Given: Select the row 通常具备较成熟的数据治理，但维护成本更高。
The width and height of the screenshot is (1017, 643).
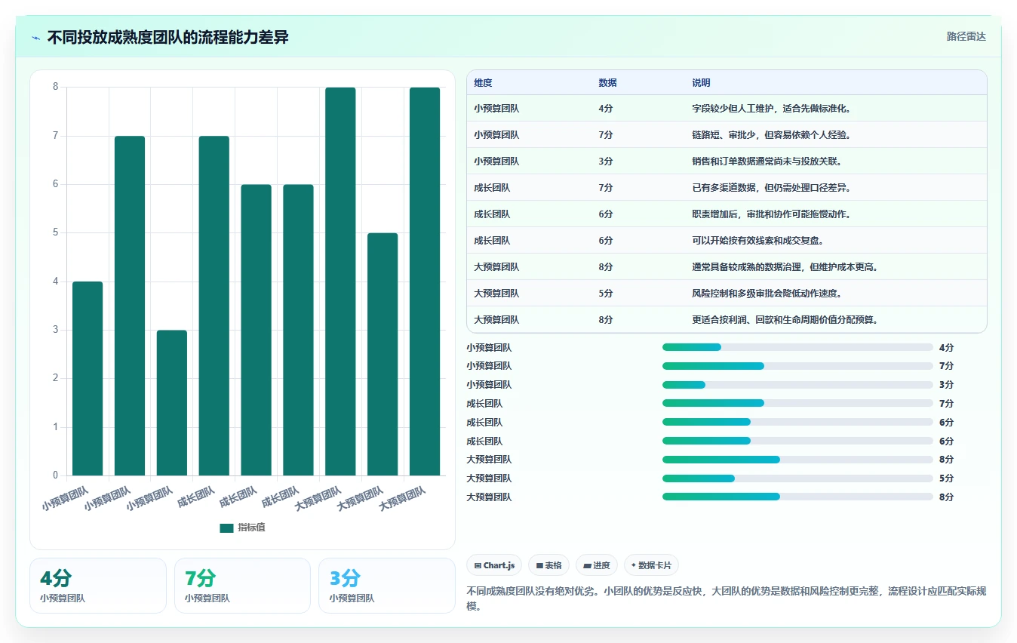Looking at the screenshot, I should point(727,266).
